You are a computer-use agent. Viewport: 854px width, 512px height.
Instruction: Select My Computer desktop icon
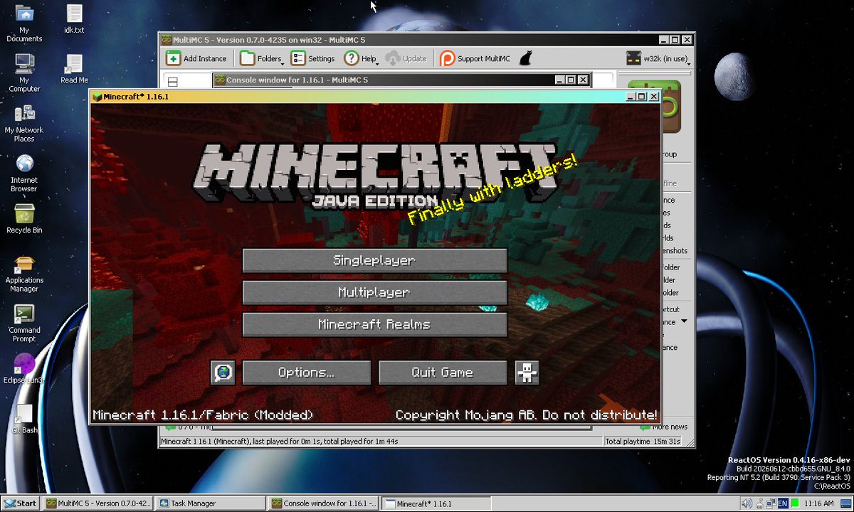[x=24, y=74]
